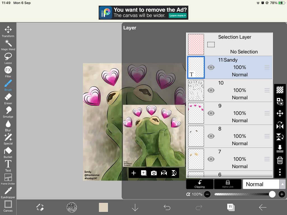
Task: Hide layer 7 with eye icon
Action: coord(211,159)
